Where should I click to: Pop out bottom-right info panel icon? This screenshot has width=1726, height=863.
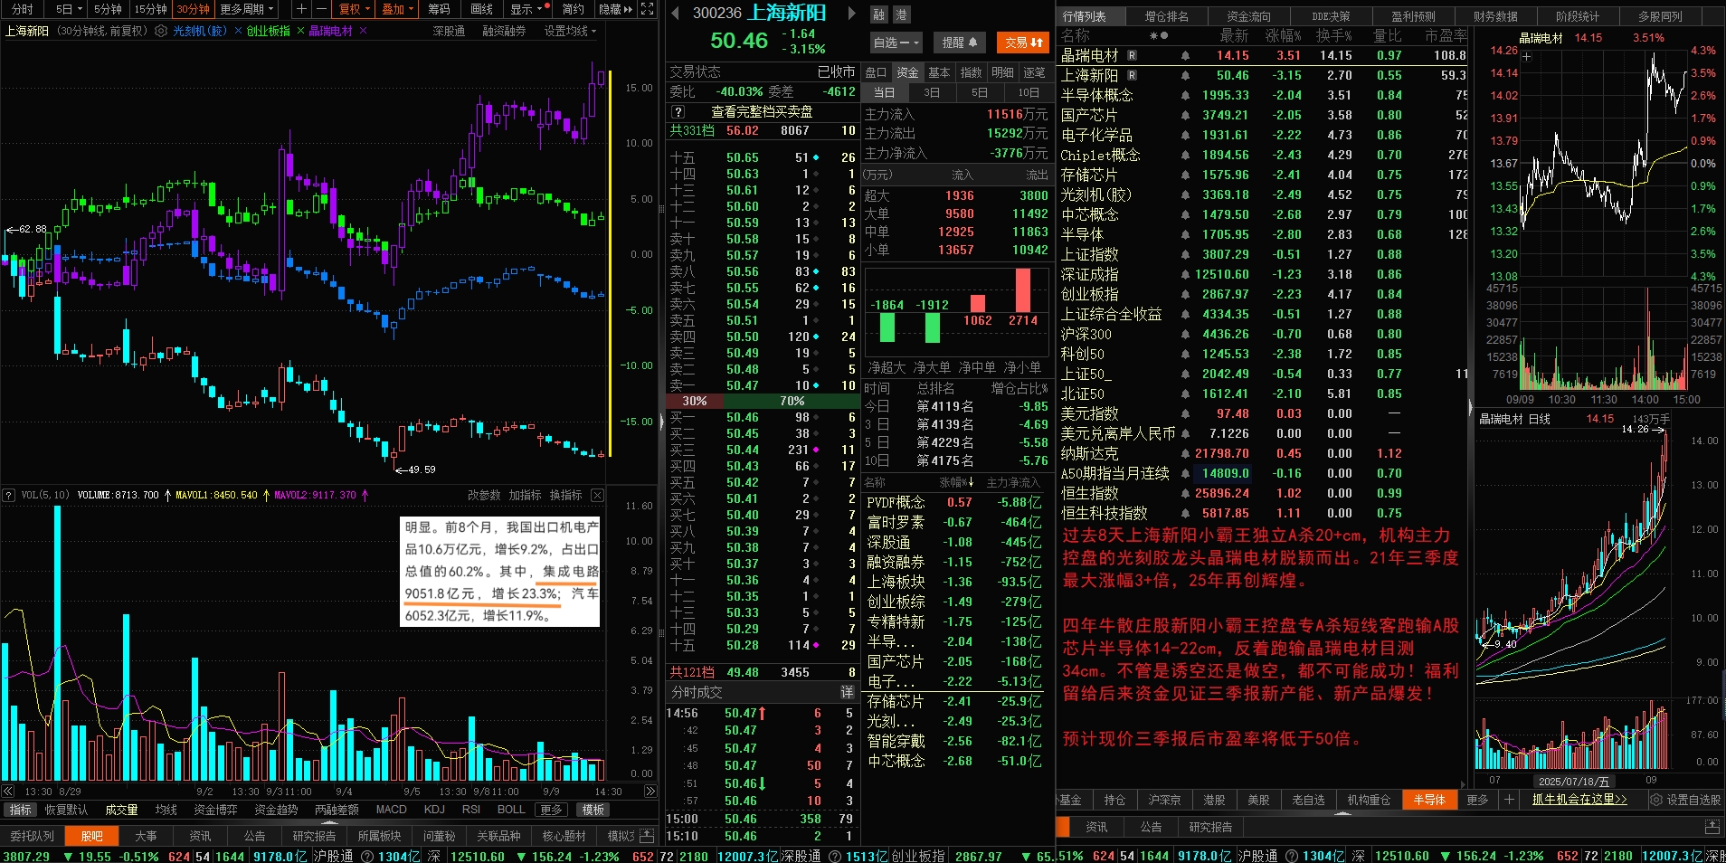(1712, 827)
